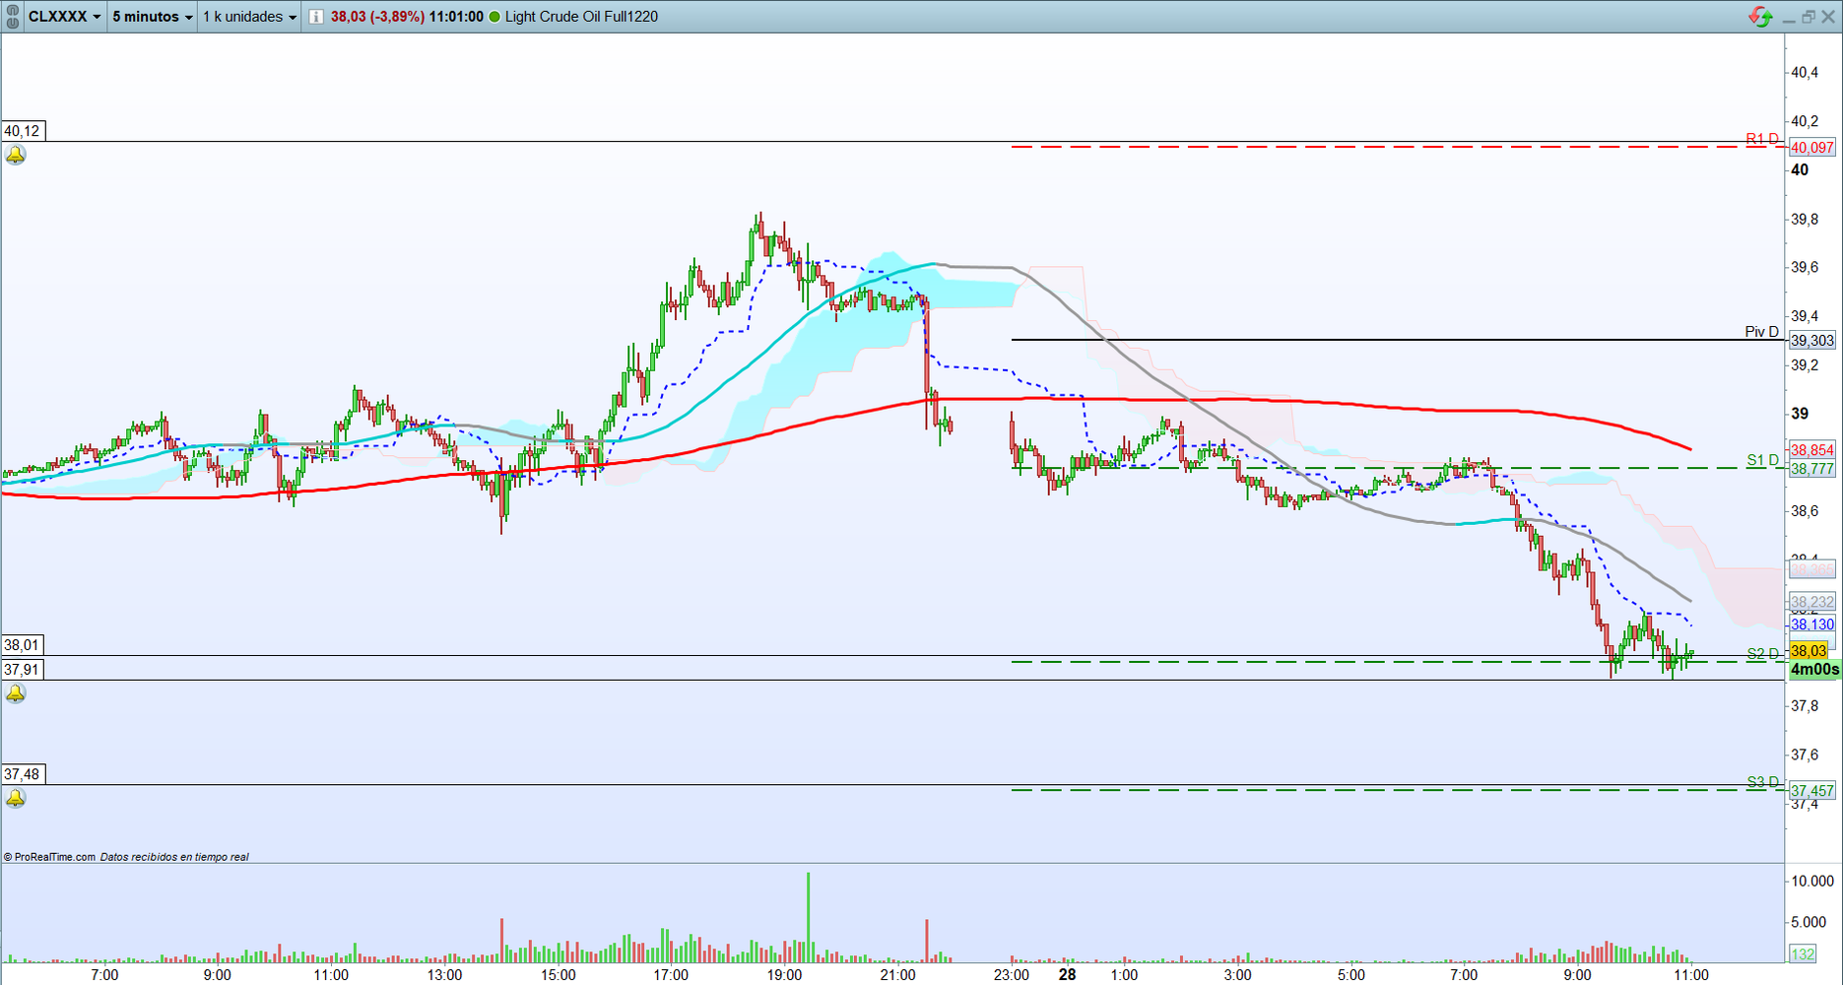Click the 39,303 pivot price tag
1843x985 pixels.
(x=1812, y=341)
